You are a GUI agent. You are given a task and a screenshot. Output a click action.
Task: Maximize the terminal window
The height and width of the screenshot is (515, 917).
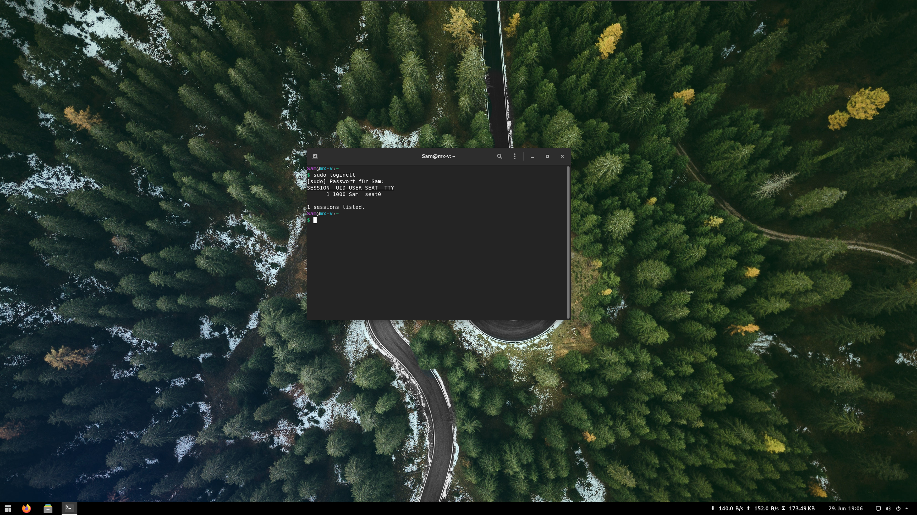pyautogui.click(x=547, y=156)
